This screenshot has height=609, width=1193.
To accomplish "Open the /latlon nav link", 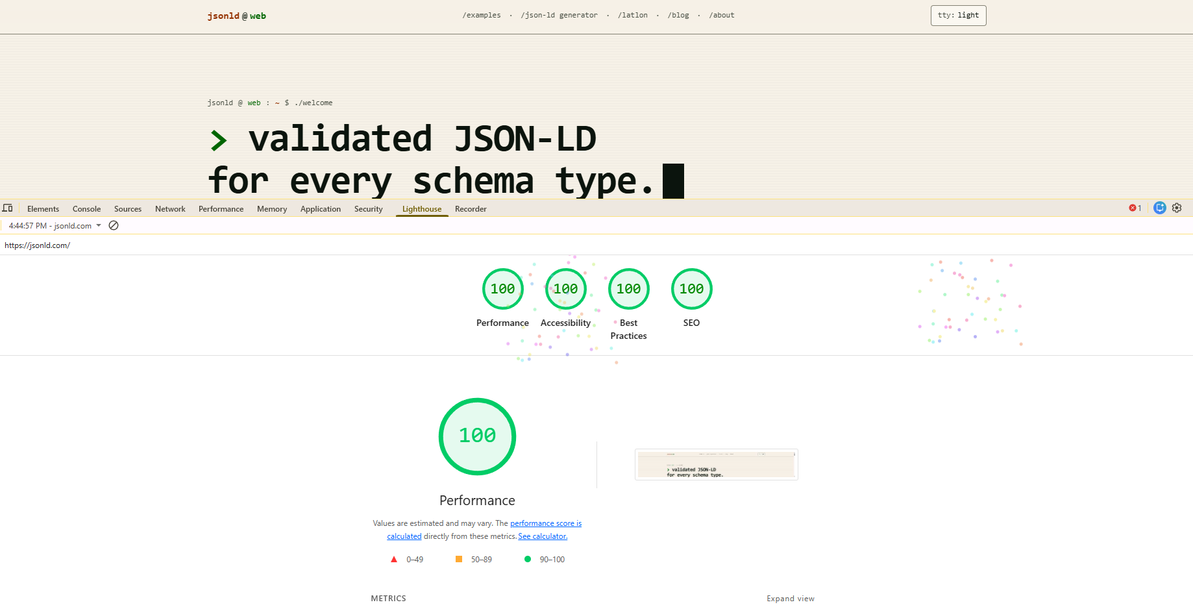I will pyautogui.click(x=633, y=15).
